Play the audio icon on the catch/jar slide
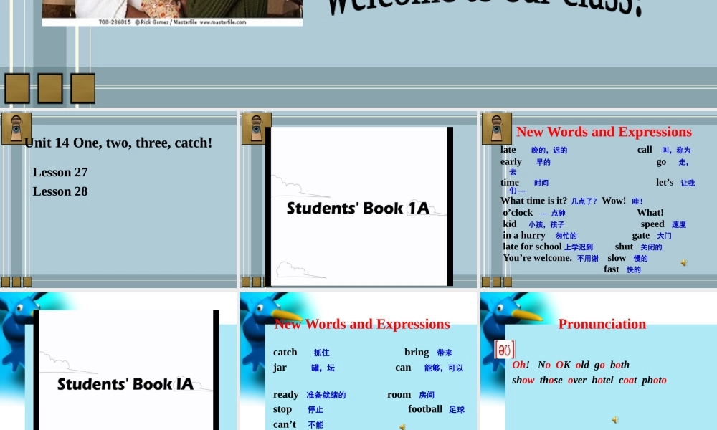The height and width of the screenshot is (430, 717). click(x=402, y=426)
